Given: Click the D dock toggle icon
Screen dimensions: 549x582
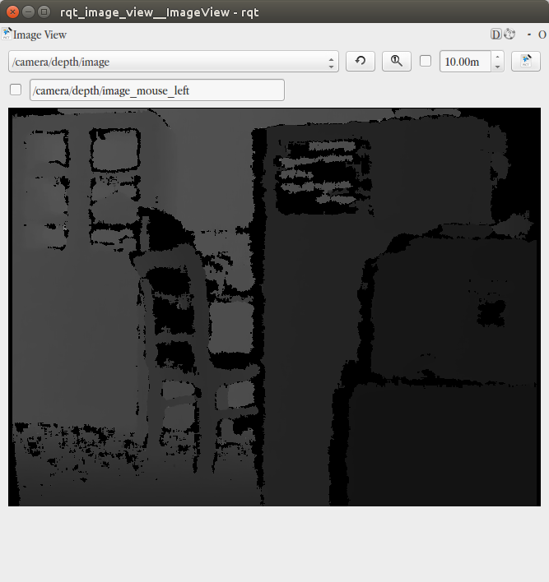Looking at the screenshot, I should click(495, 35).
